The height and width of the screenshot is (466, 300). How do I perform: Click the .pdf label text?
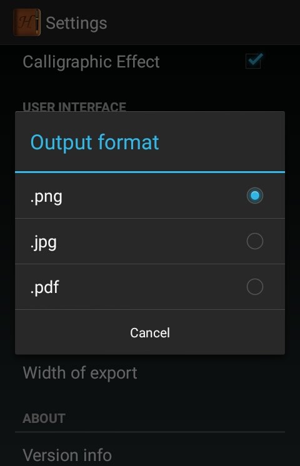coord(44,287)
